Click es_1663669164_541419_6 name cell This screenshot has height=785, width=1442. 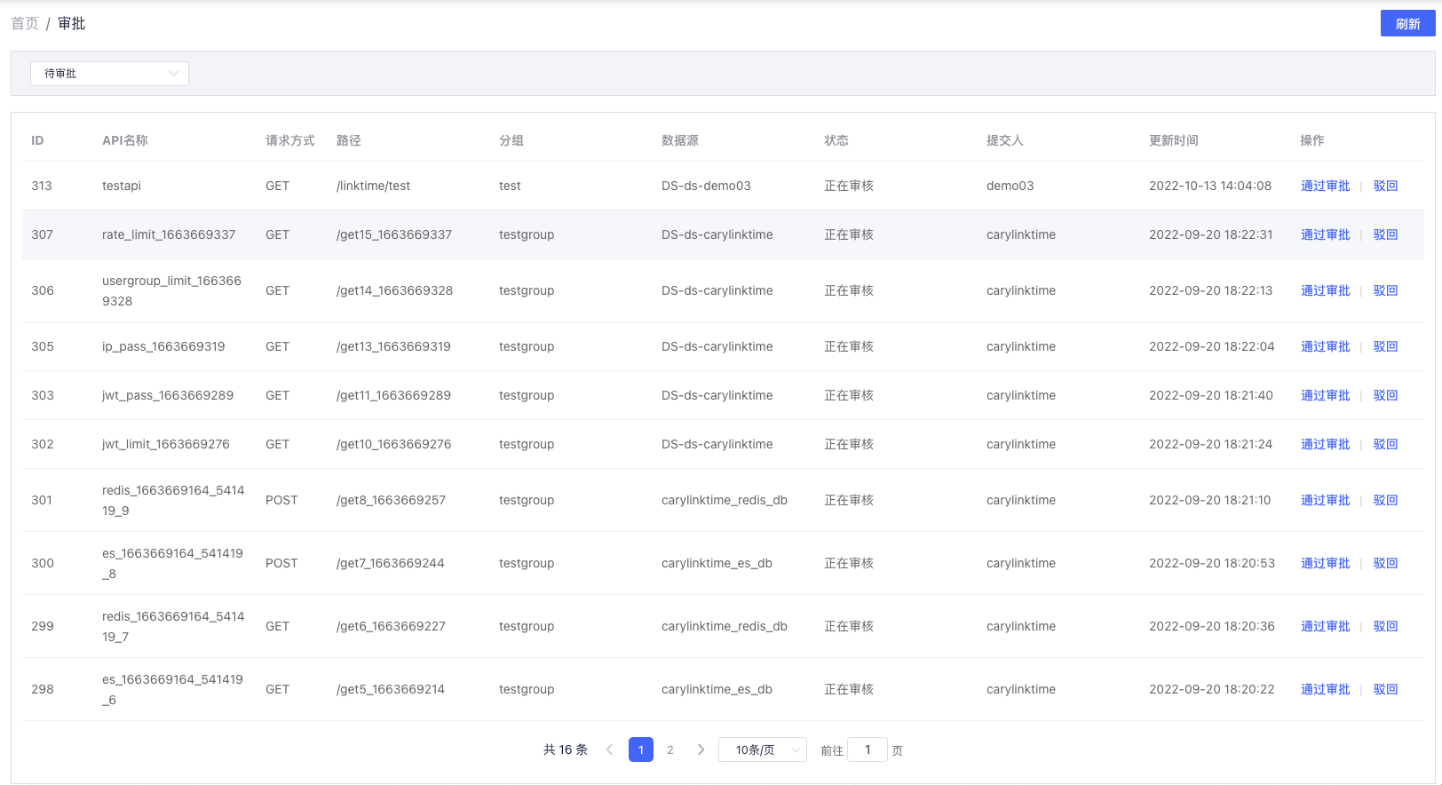click(172, 689)
